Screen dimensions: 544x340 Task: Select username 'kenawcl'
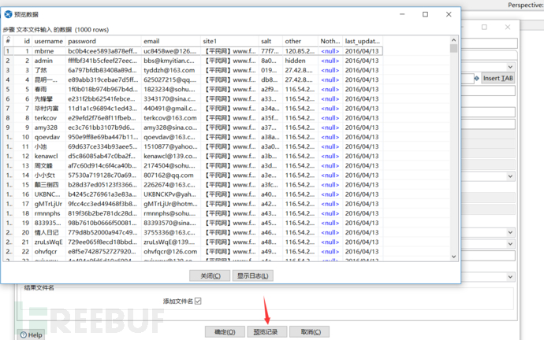[x=47, y=156]
